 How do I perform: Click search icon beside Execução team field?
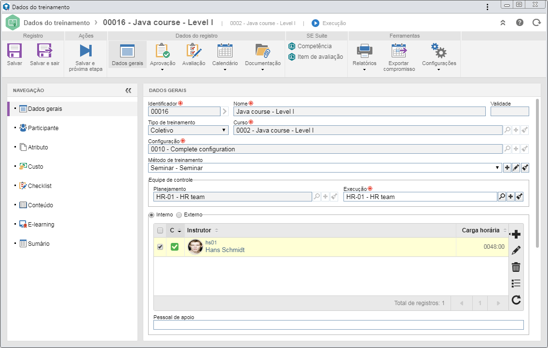502,197
